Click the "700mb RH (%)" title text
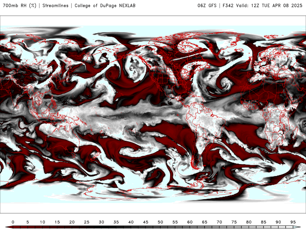The height and width of the screenshot is (229, 306). [x=20, y=5]
